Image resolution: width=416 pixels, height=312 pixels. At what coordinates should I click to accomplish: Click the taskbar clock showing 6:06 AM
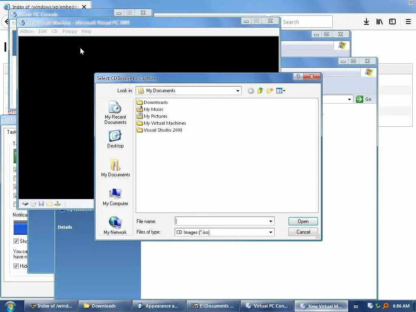coord(401,306)
